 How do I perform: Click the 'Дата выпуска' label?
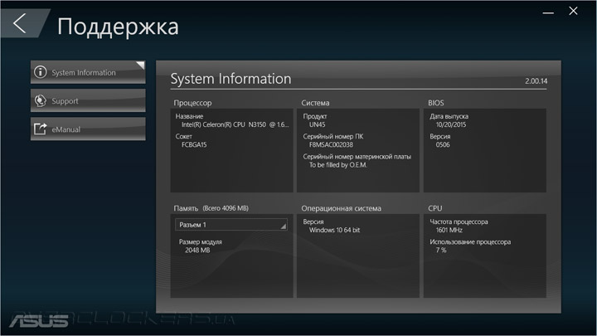pyautogui.click(x=449, y=116)
